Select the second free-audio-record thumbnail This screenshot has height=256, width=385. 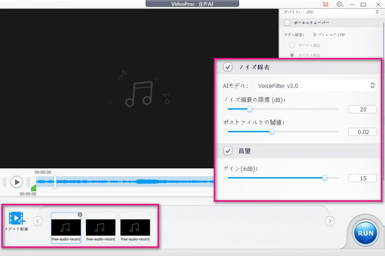click(101, 228)
